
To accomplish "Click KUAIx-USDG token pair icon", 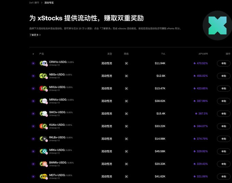I will click(43, 126).
